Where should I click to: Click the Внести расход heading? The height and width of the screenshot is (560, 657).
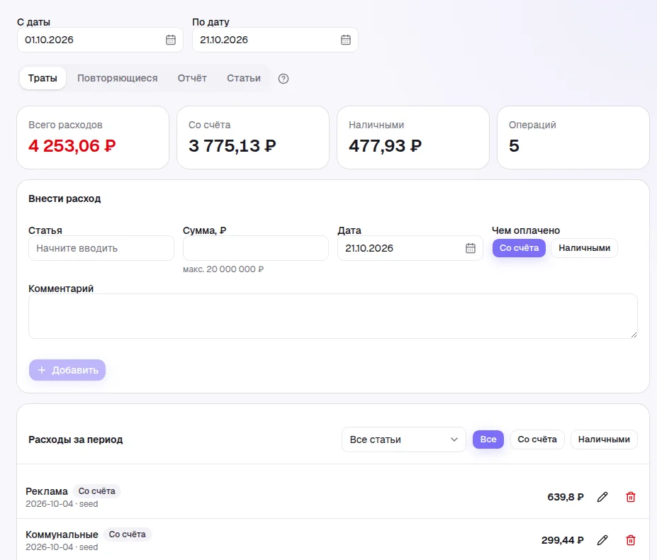click(x=64, y=198)
